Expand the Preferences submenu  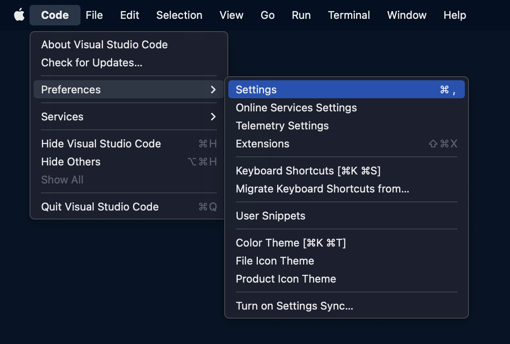tap(129, 90)
